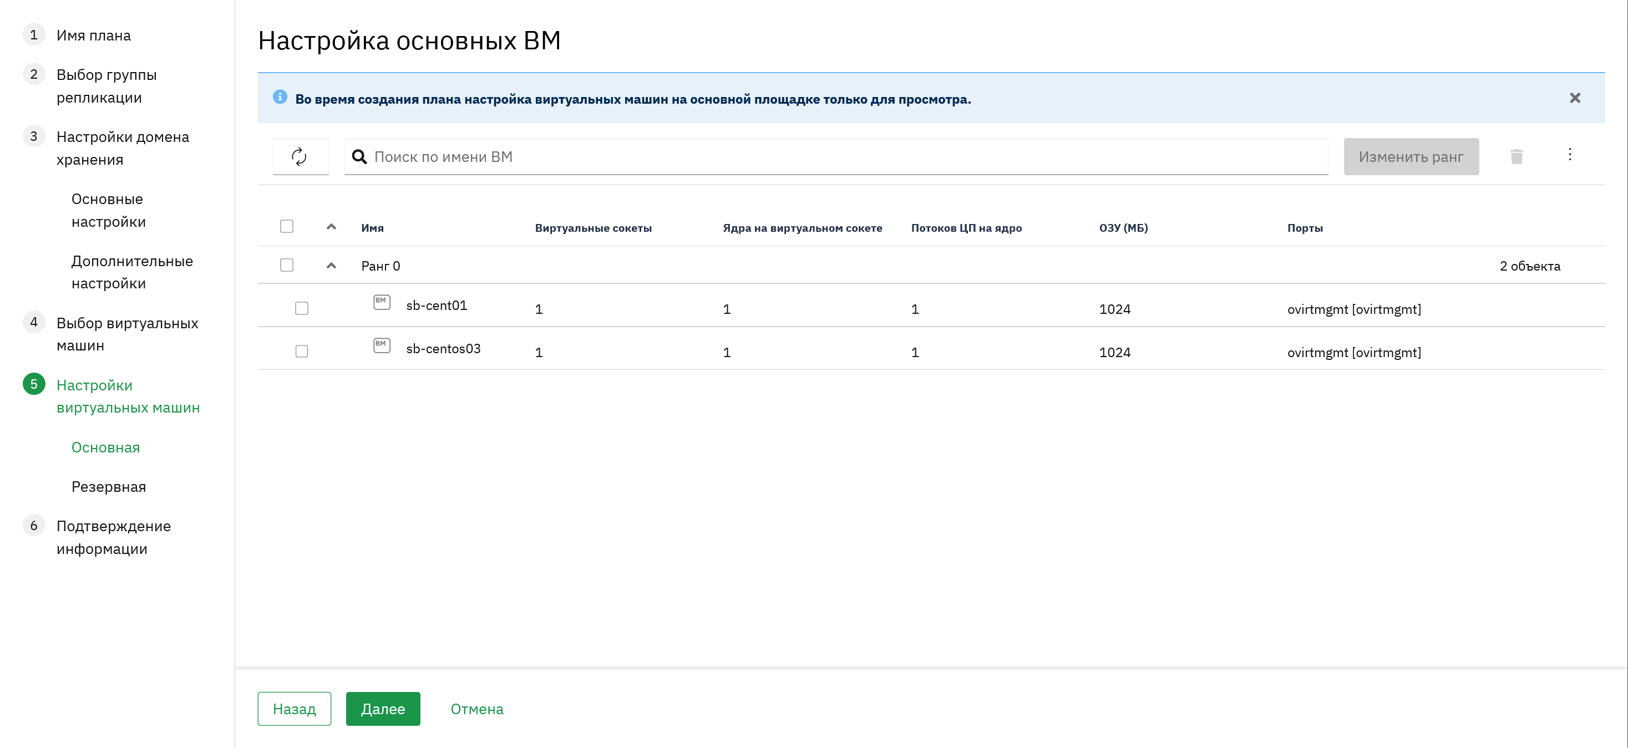Image resolution: width=1628 pixels, height=748 pixels.
Task: Check the Ранг 0 group checkbox
Action: tap(287, 264)
